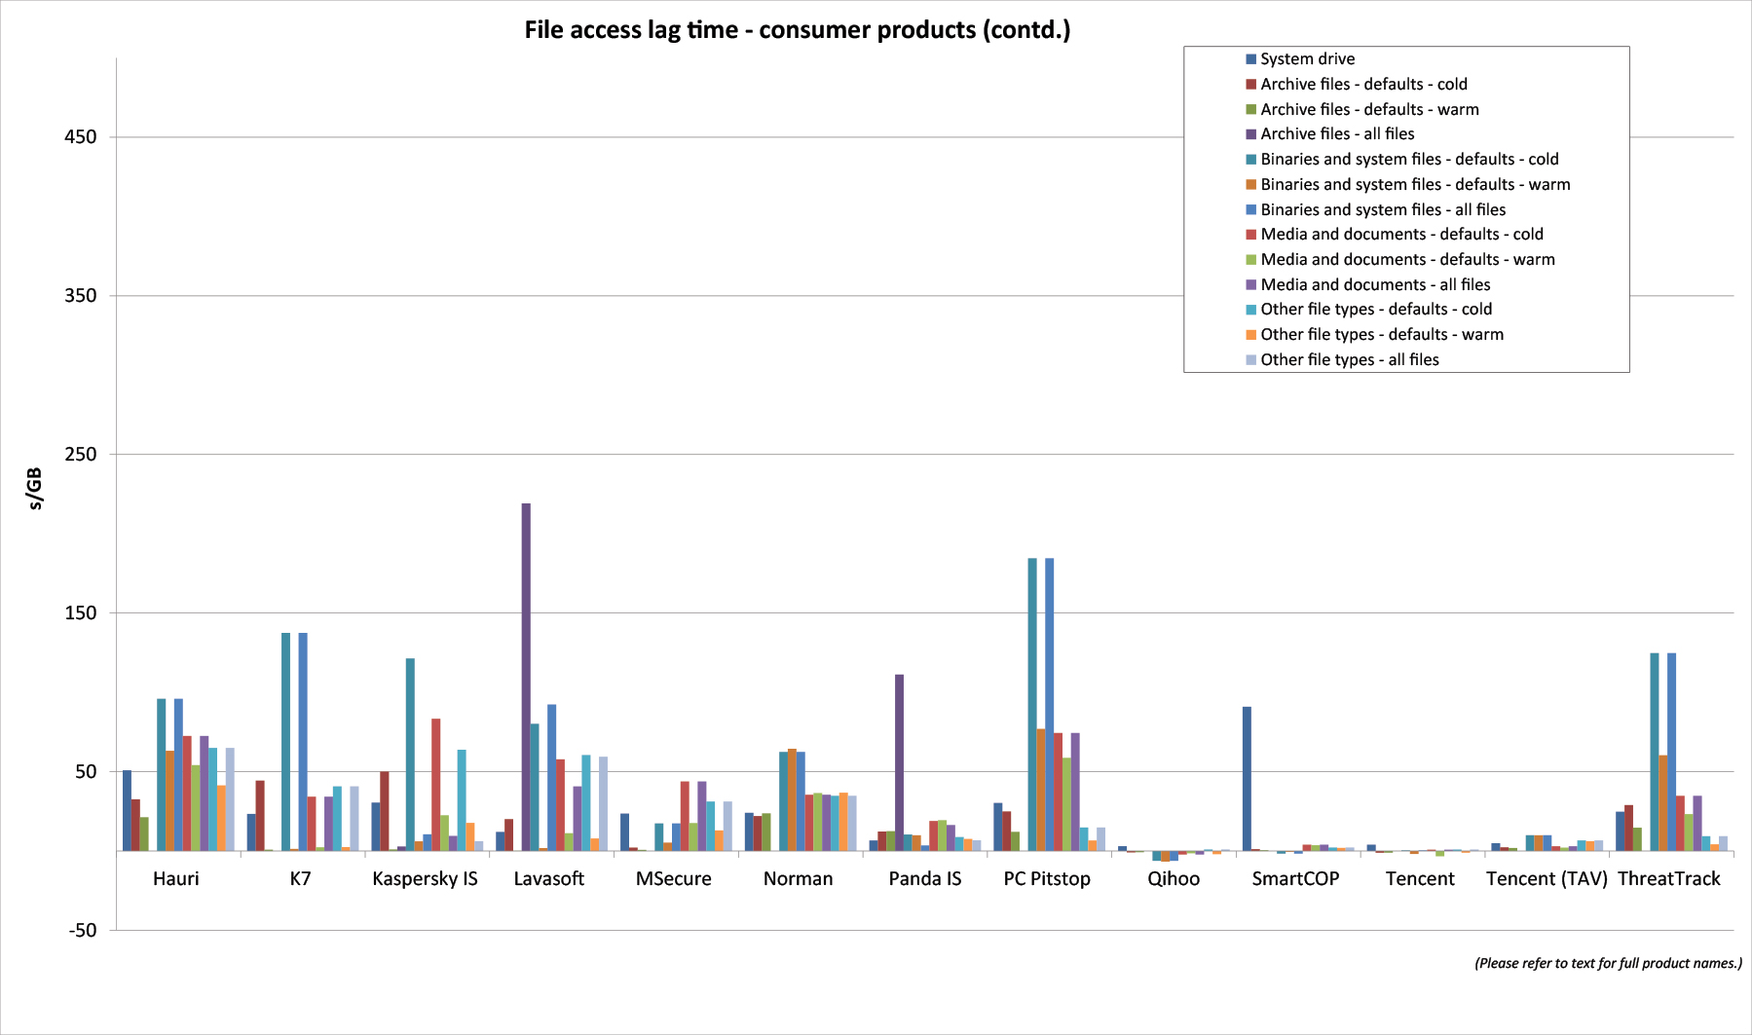Select the 'Panda IS' axis label

pos(925,879)
